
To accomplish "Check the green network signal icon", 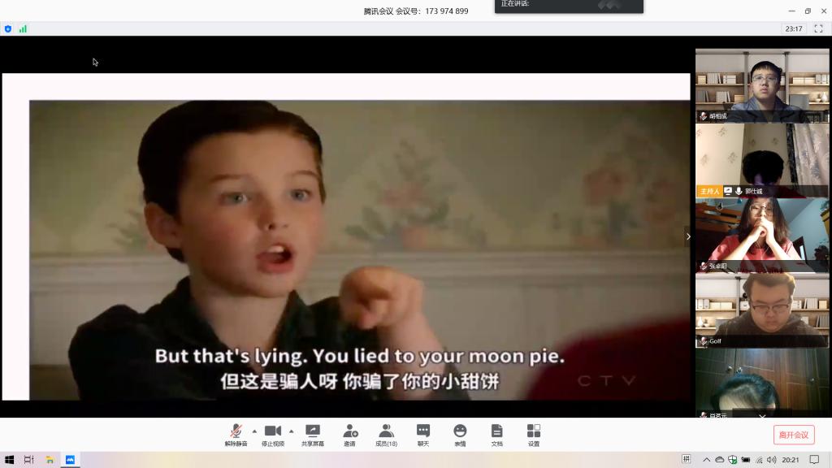I will pyautogui.click(x=23, y=28).
